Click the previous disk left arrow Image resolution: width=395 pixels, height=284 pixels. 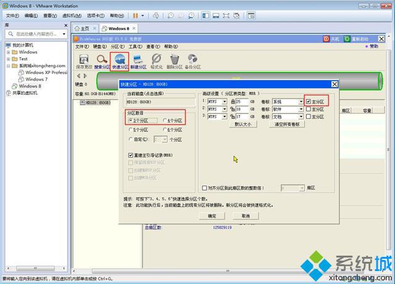point(78,75)
